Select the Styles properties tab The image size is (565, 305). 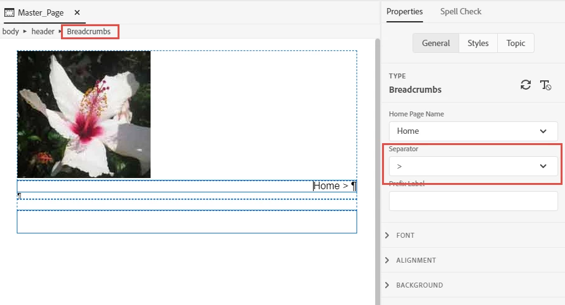[x=478, y=44]
